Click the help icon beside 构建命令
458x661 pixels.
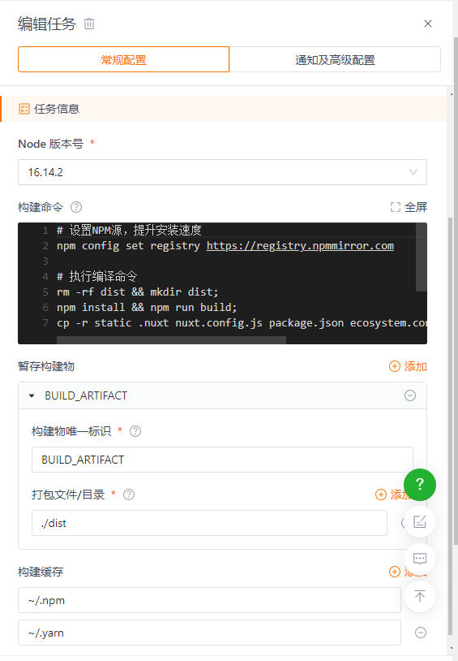click(x=76, y=207)
